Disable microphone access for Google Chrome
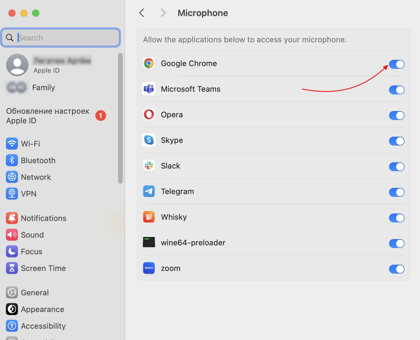Viewport: 420px width, 340px height. click(396, 64)
